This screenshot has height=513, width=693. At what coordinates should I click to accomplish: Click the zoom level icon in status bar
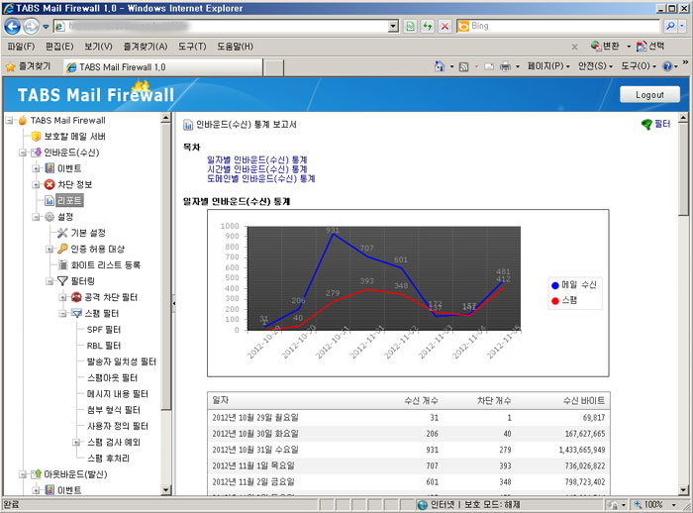click(638, 504)
